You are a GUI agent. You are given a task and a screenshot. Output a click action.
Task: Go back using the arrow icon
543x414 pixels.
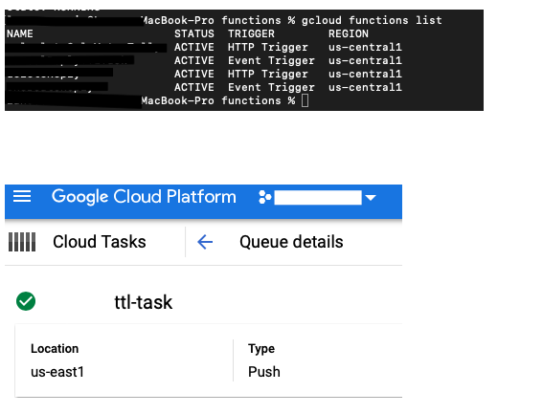[x=205, y=242]
